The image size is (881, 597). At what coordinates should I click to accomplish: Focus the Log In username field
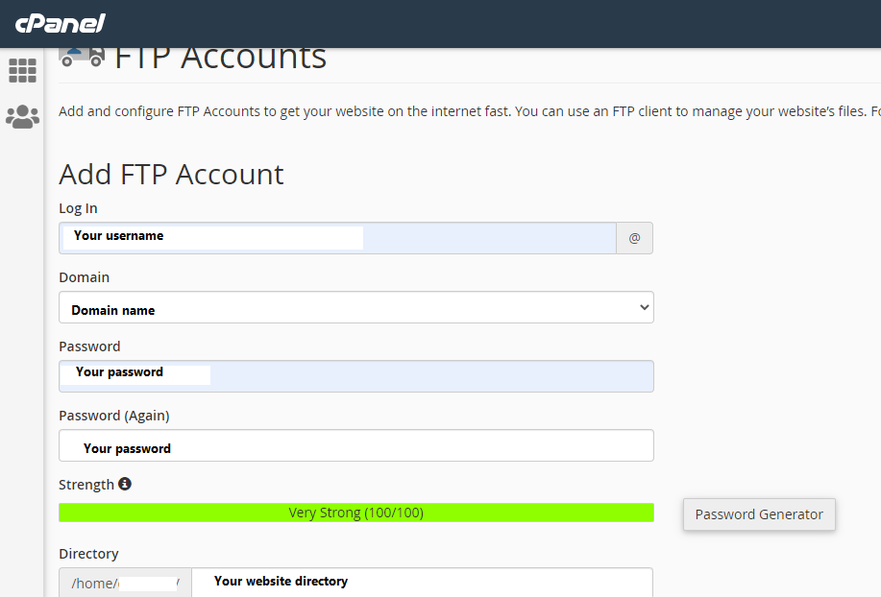click(336, 238)
